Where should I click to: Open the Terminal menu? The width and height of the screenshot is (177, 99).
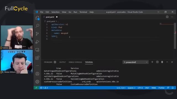83,12
